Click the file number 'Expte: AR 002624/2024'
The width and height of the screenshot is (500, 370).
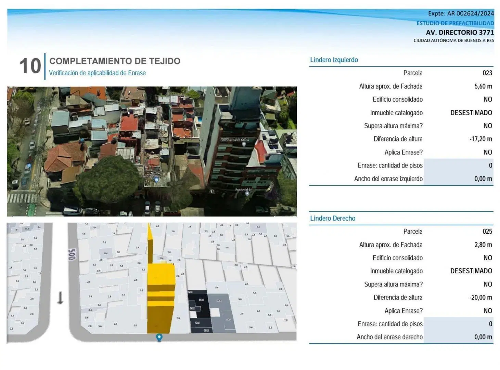(x=461, y=13)
